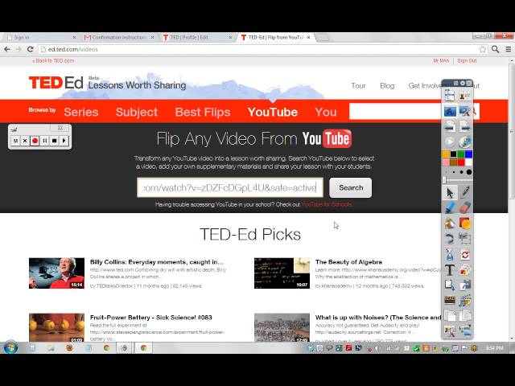Open the YouTube for Schools link
515x386 pixels.
[x=327, y=204]
